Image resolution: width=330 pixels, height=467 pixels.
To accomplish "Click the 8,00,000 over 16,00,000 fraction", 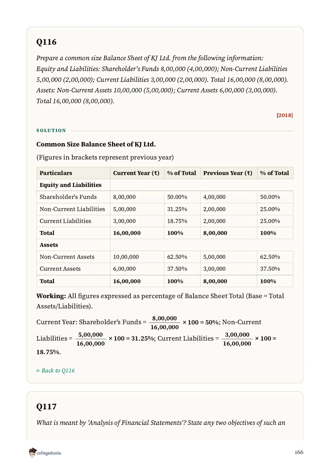I will (164, 323).
